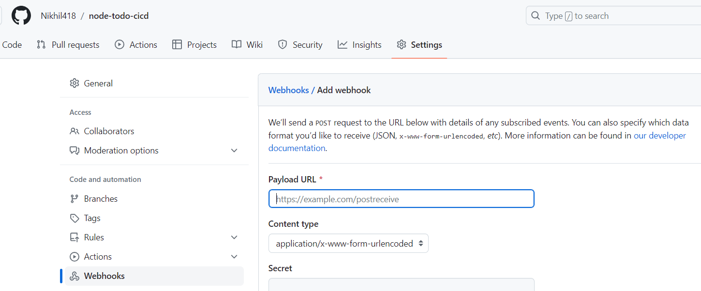Open the Content type dropdown

(x=348, y=244)
